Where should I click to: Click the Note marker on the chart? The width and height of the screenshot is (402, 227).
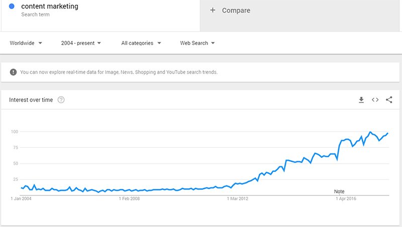(339, 191)
